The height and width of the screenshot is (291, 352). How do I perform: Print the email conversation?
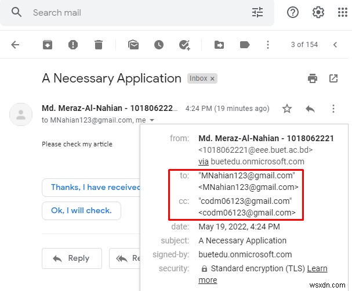313,78
